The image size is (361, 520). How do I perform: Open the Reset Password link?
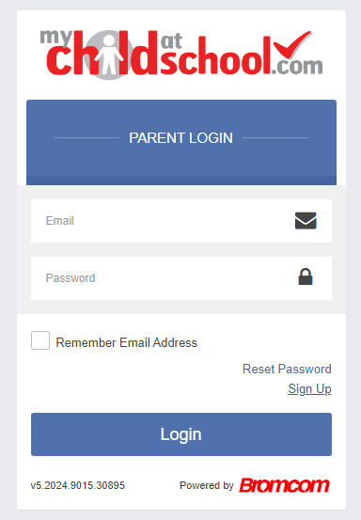pos(287,370)
